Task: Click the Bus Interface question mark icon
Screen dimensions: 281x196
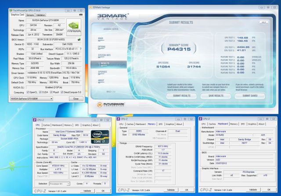Action: click(x=80, y=49)
